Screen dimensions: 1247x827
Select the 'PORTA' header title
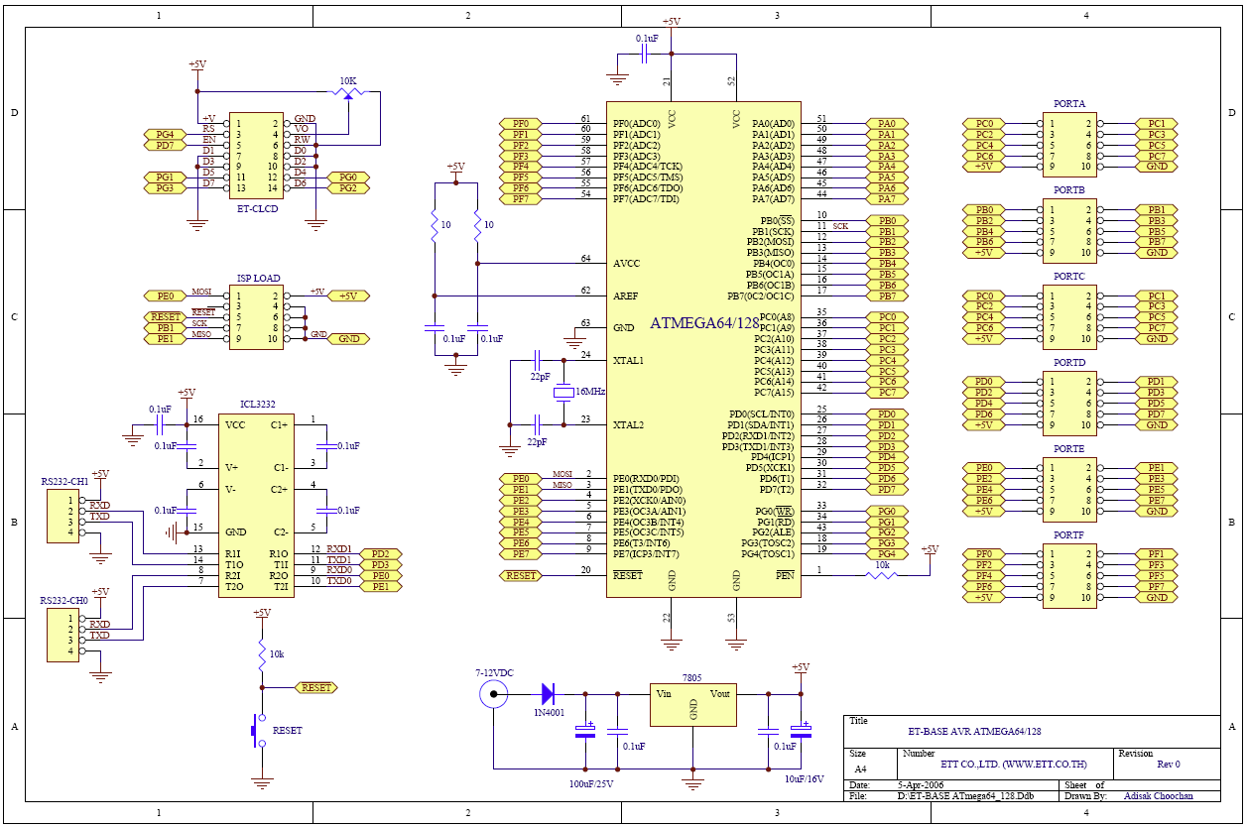1069,103
